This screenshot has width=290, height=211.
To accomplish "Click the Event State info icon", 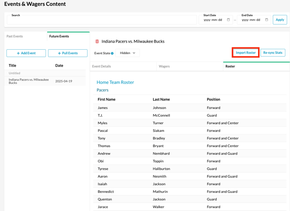I will [112, 53].
